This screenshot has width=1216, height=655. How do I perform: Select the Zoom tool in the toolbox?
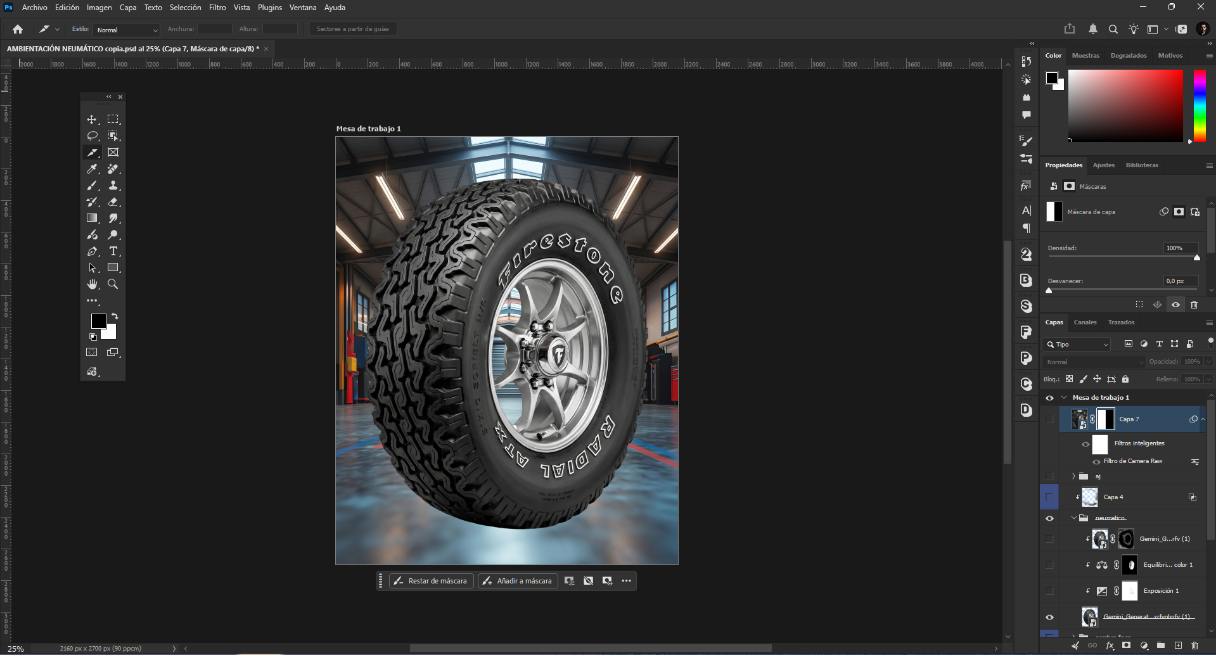click(x=113, y=284)
